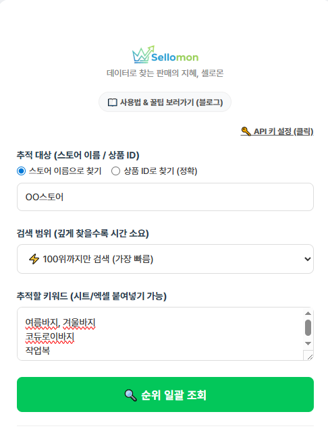Viewport: 328px width, 439px height.
Task: Click the book icon in blog button
Action: (x=112, y=103)
